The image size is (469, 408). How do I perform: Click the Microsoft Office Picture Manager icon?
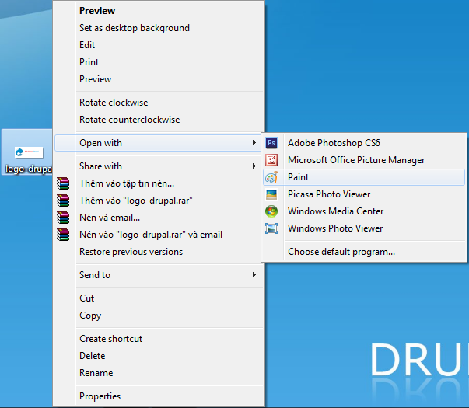point(271,160)
